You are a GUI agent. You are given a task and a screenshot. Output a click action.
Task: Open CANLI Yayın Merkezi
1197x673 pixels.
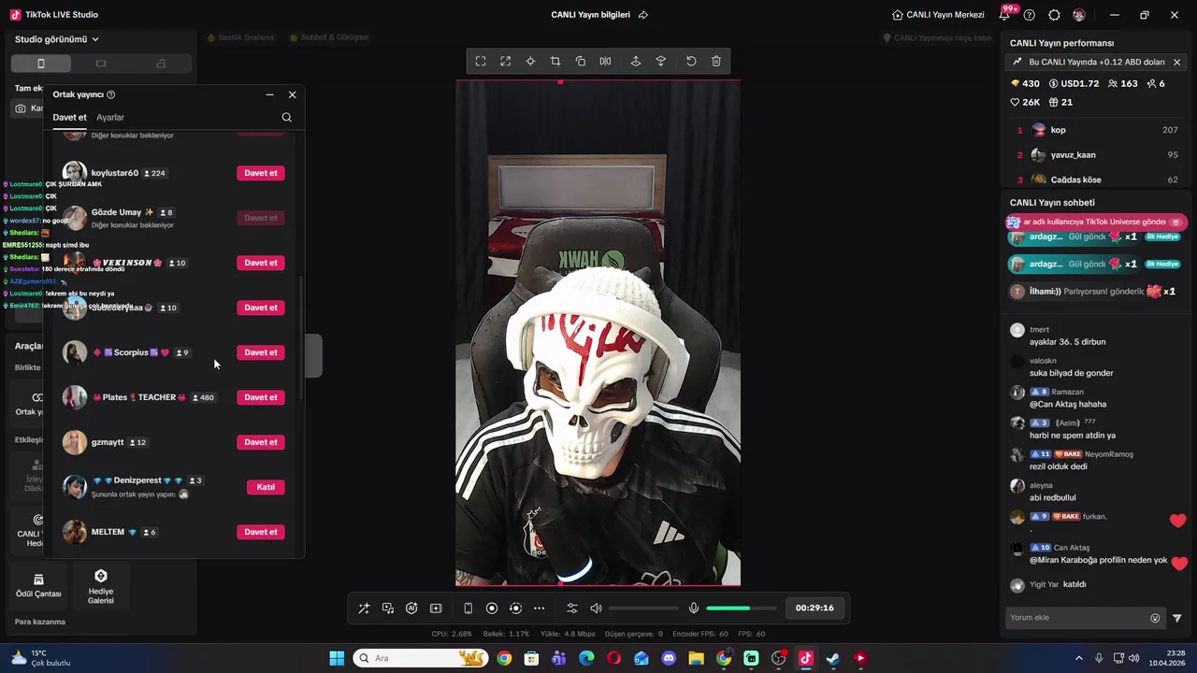(938, 15)
